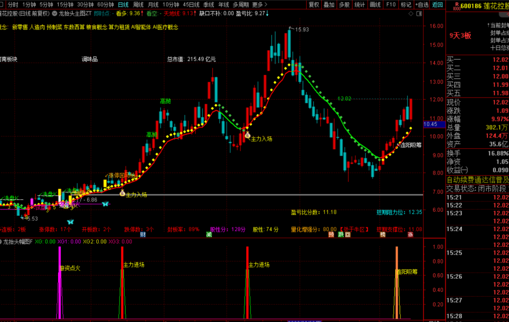Click the money bag icon near 10.00 level
509x322 pixels.
point(248,135)
